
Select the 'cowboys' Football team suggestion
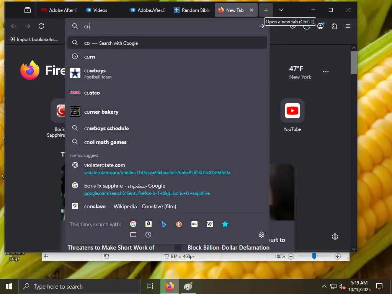(x=167, y=73)
